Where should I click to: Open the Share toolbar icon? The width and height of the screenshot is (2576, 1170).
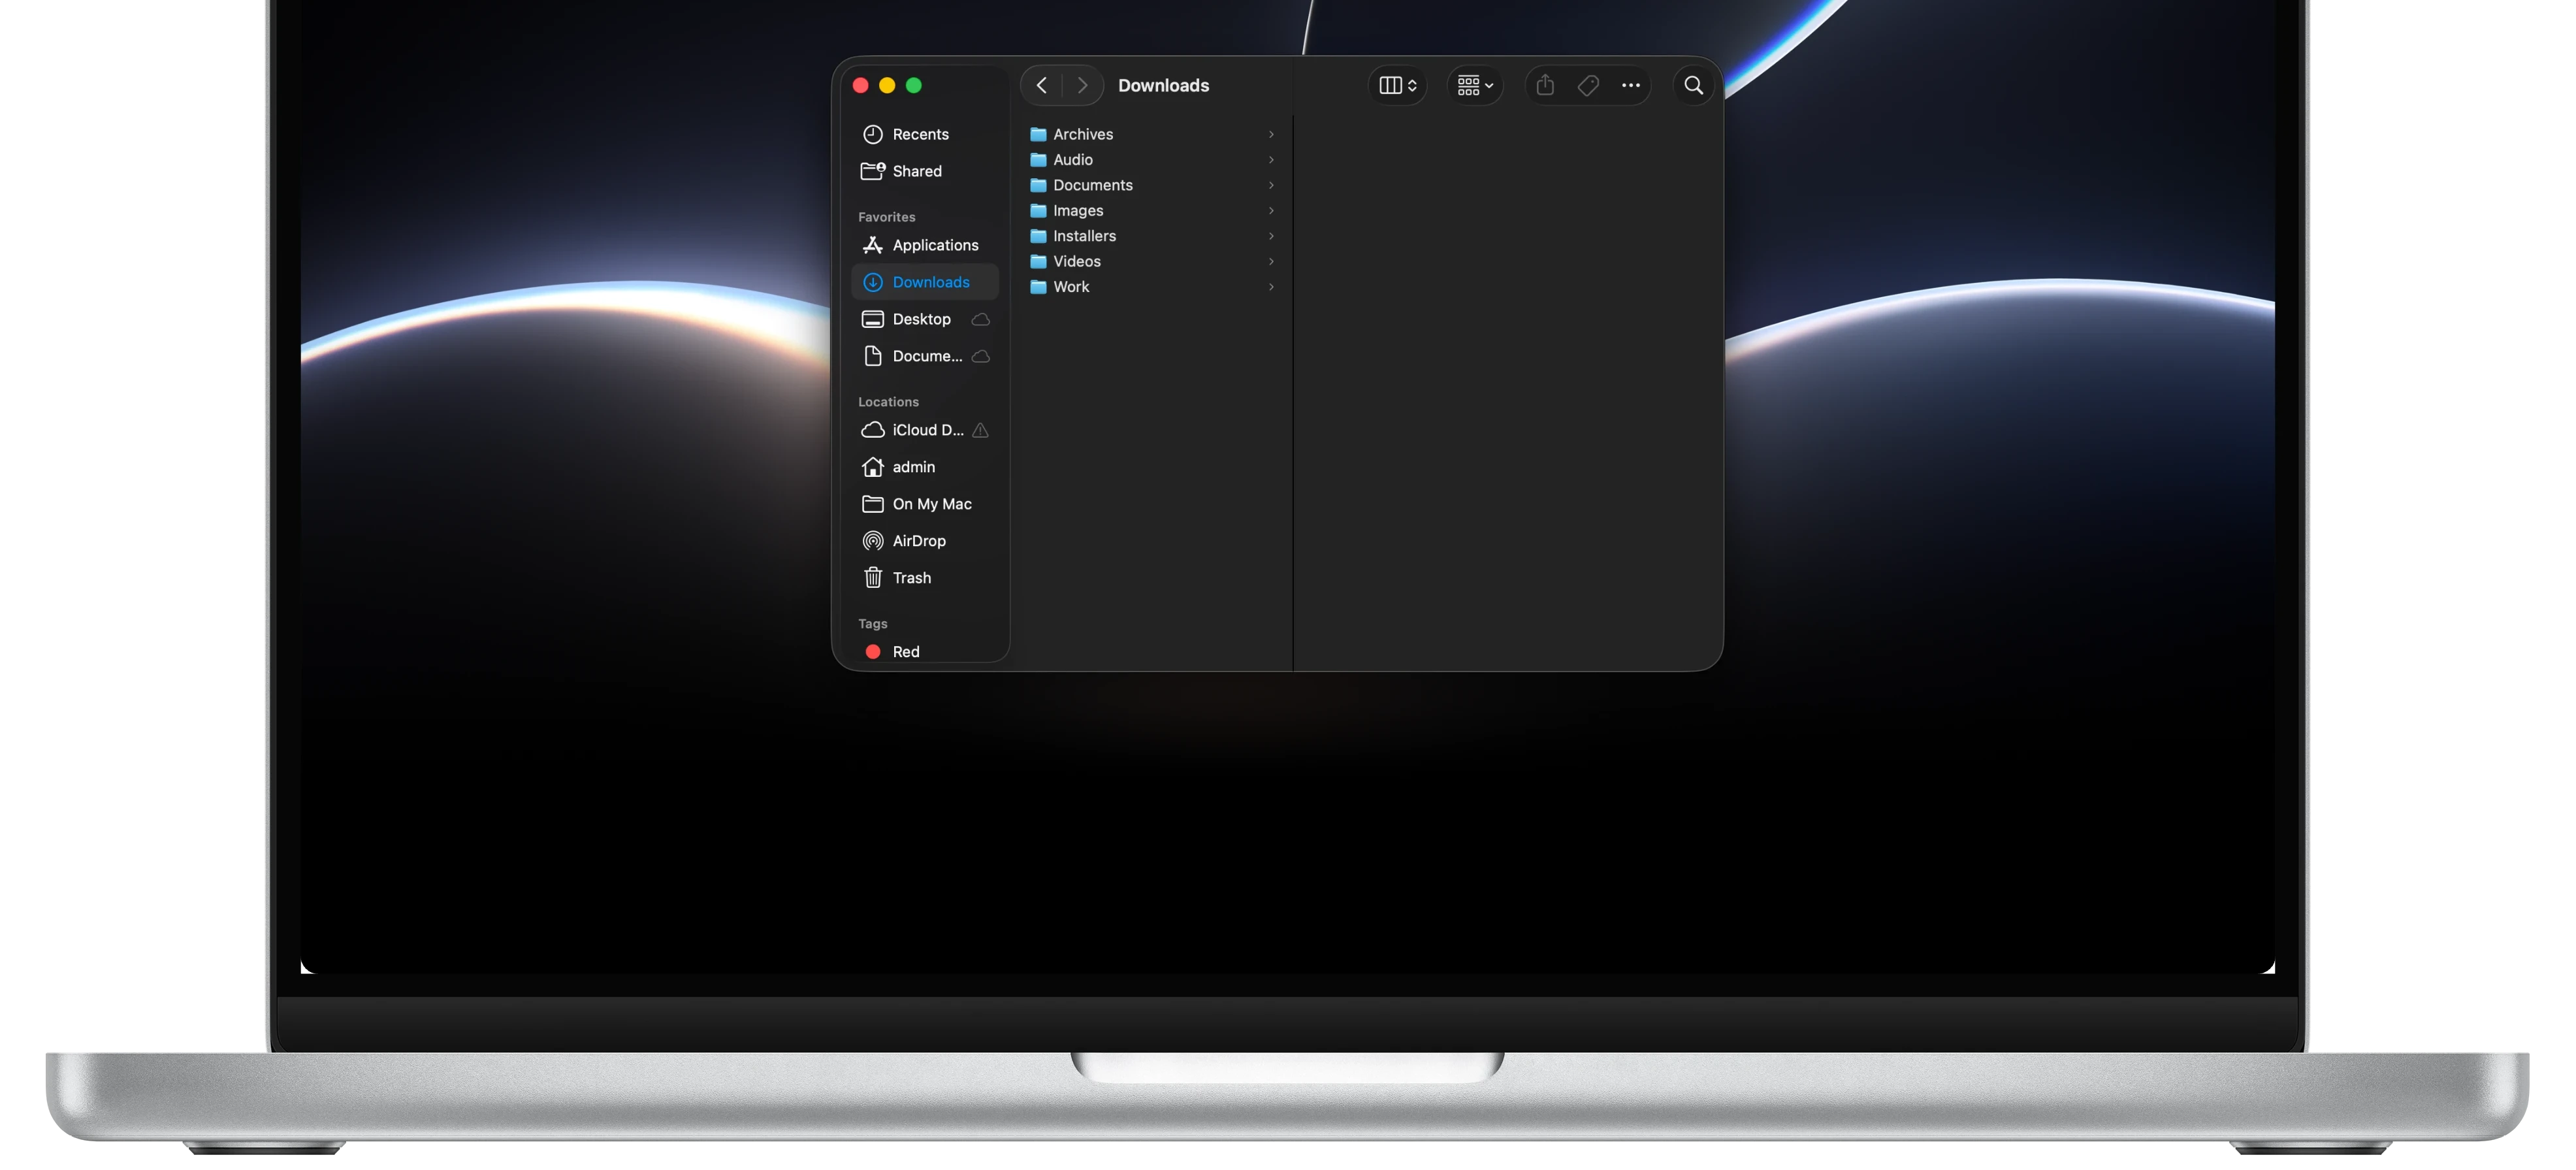click(1545, 86)
